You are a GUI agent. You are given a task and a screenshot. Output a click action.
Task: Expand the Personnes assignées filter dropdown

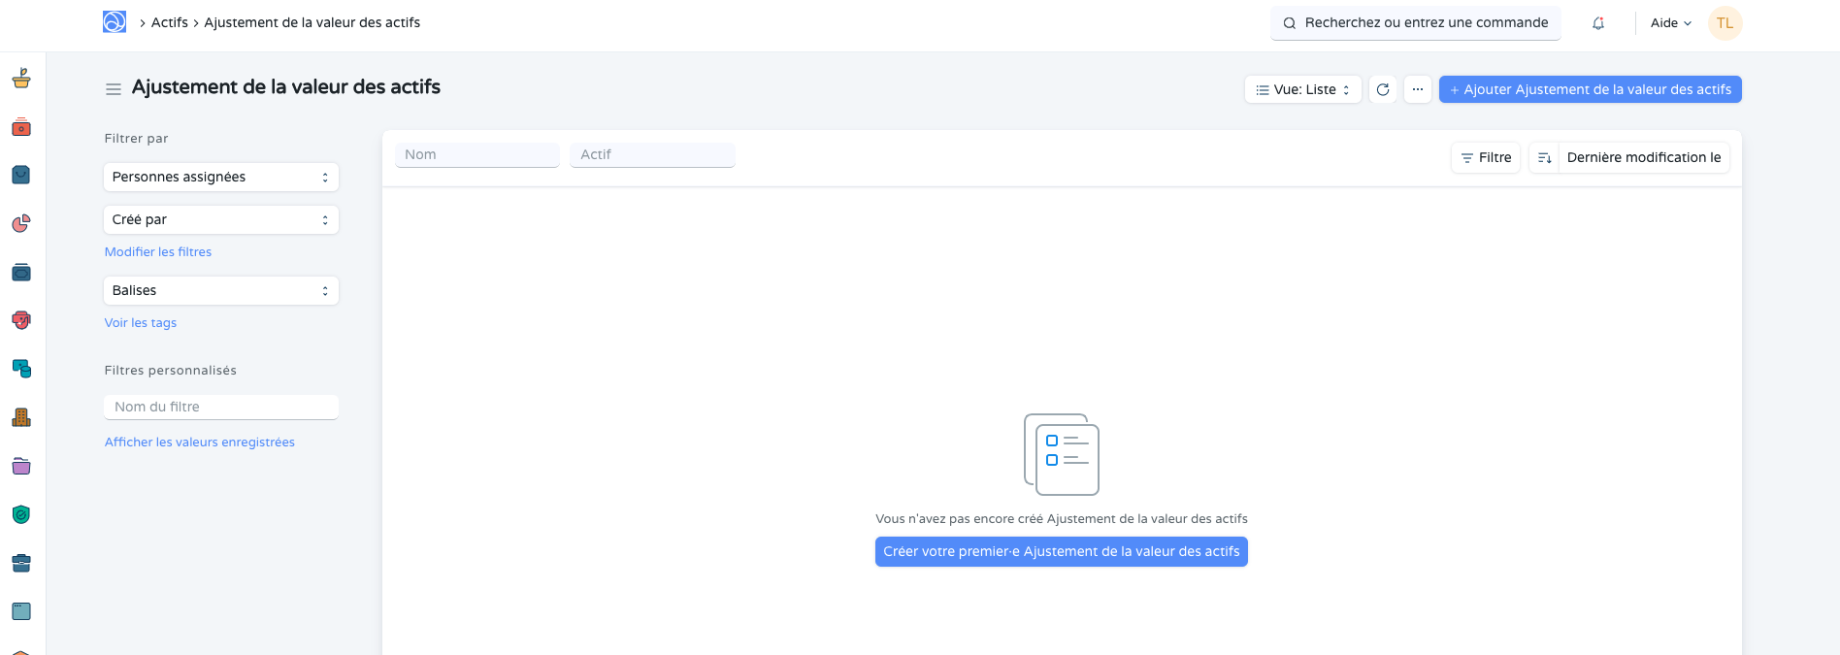point(221,178)
